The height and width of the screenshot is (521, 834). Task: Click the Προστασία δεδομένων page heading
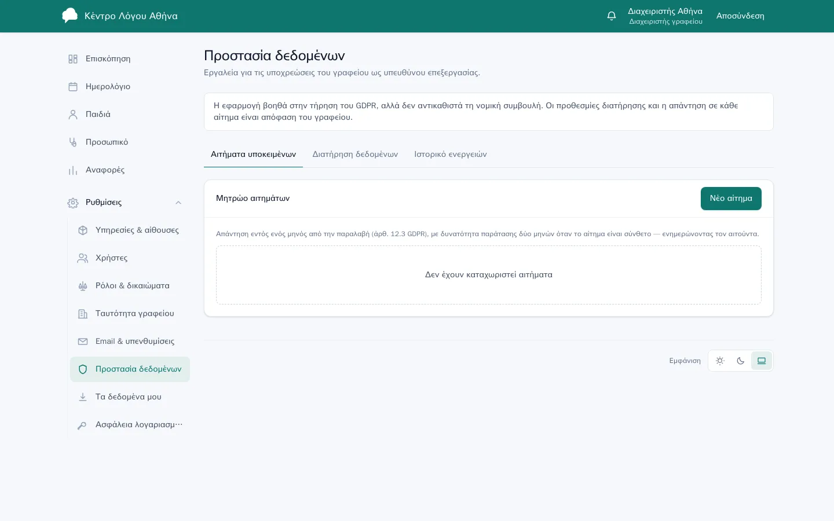pyautogui.click(x=275, y=56)
